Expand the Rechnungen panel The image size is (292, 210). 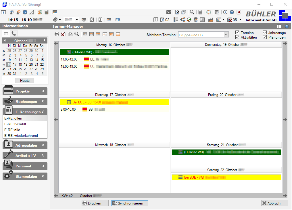(25, 101)
